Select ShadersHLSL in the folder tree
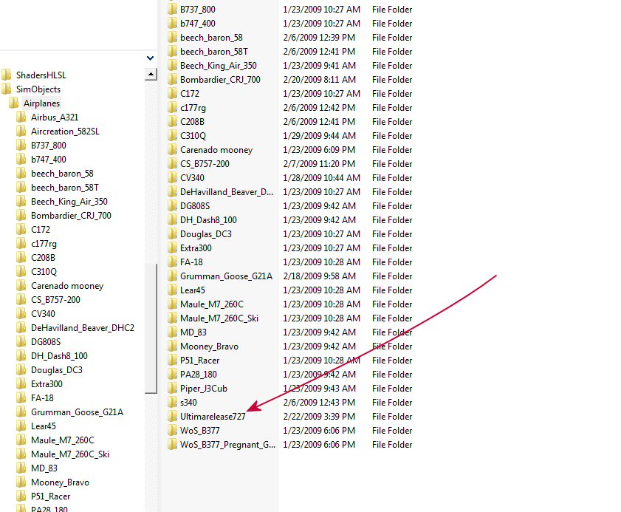This screenshot has width=621, height=512. (41, 75)
